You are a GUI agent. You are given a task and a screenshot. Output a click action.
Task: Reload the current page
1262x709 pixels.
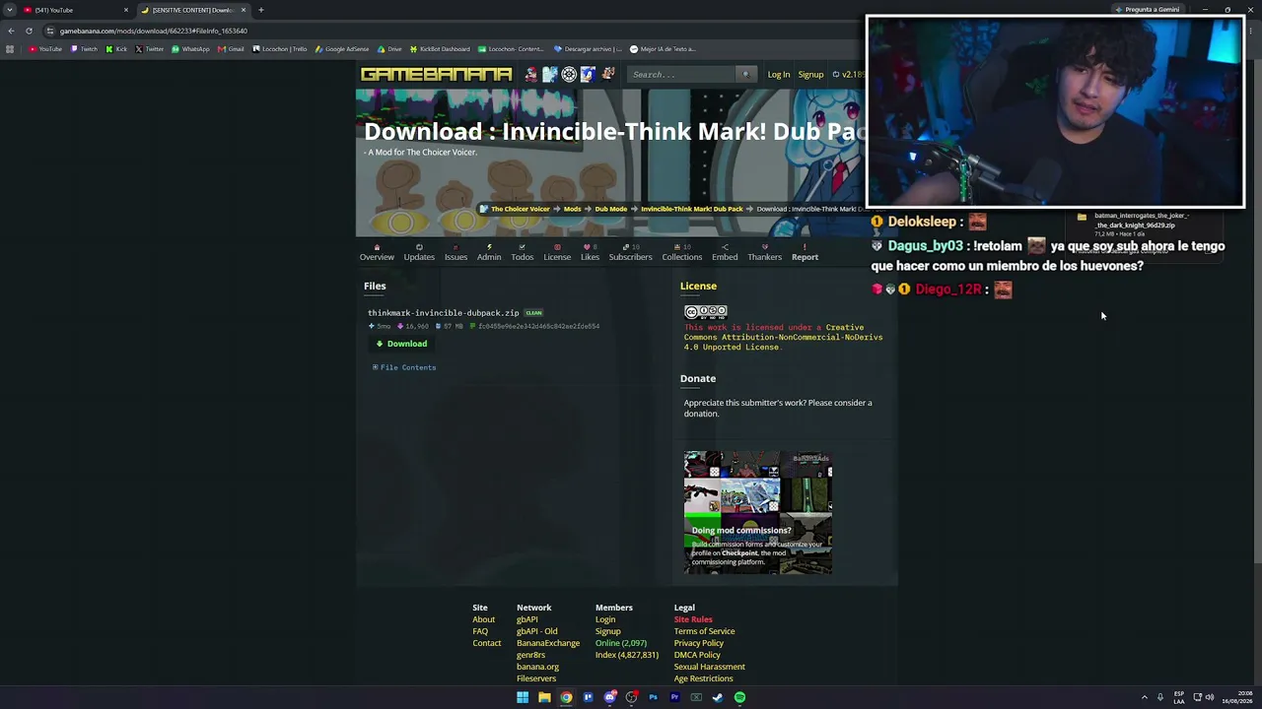[x=29, y=31]
